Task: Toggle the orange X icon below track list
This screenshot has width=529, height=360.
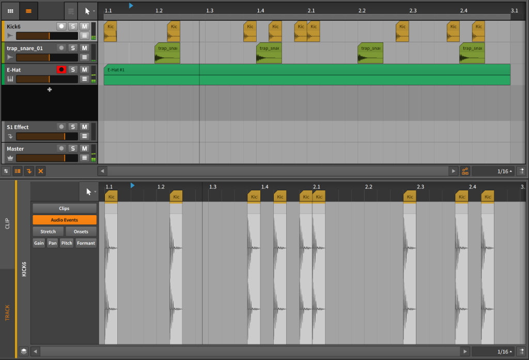Action: (x=40, y=171)
